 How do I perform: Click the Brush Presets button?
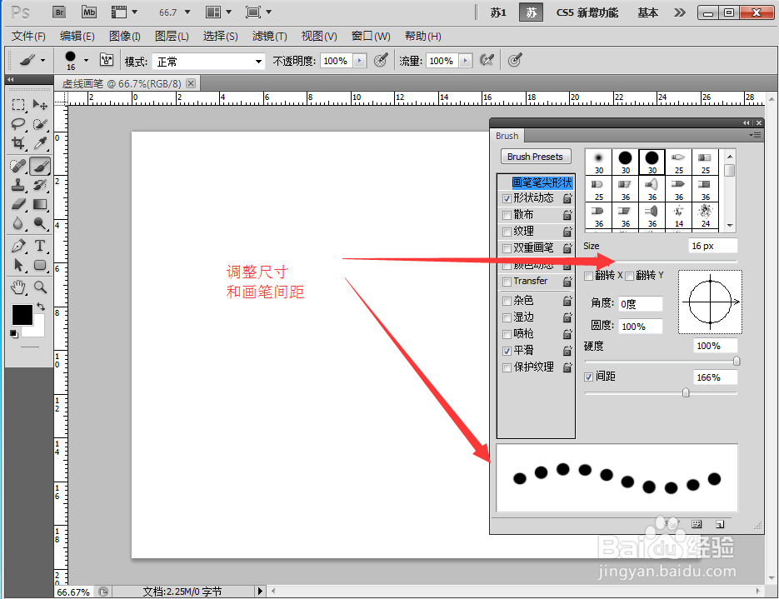pos(536,157)
